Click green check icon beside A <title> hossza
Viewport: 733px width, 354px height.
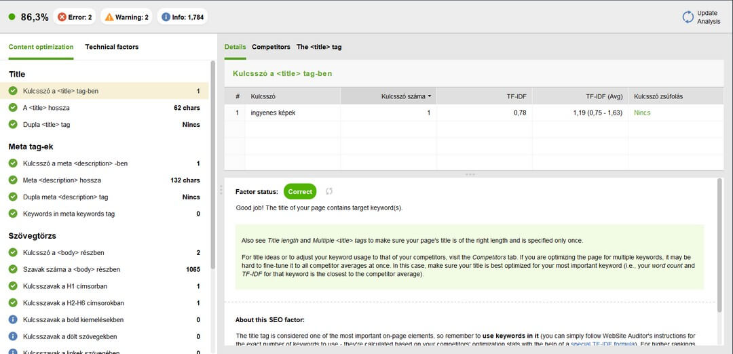coord(13,108)
